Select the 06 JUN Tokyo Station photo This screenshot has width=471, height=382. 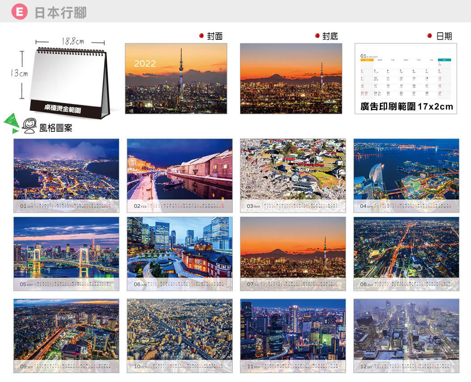click(x=180, y=248)
